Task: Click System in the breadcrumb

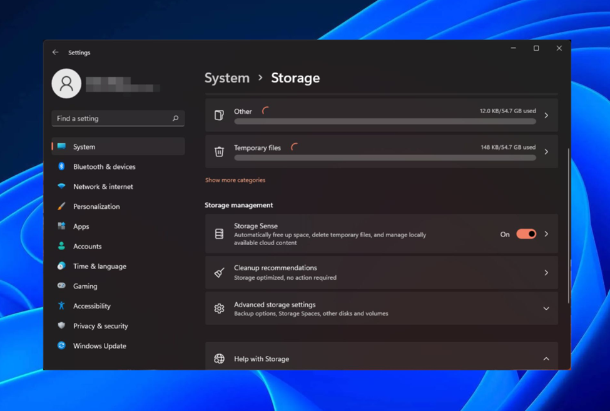Action: click(227, 78)
